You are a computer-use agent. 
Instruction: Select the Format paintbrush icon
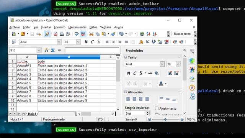(113, 34)
